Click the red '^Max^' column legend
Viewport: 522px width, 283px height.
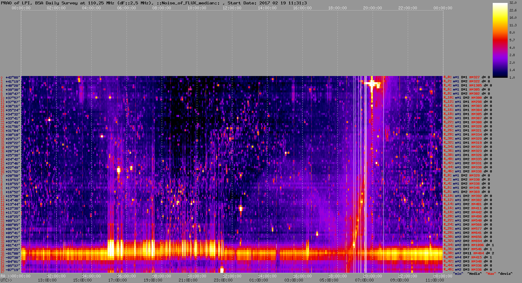pyautogui.click(x=490, y=274)
